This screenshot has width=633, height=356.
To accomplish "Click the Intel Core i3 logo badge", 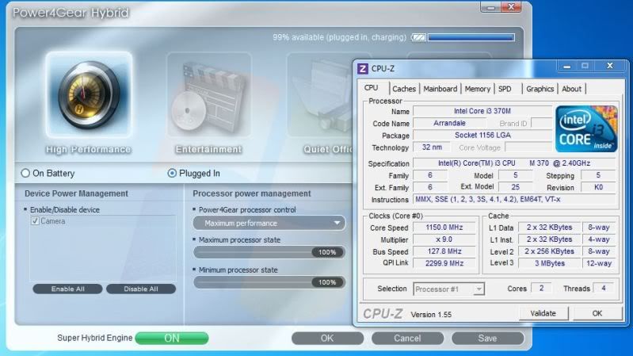I will pos(586,129).
